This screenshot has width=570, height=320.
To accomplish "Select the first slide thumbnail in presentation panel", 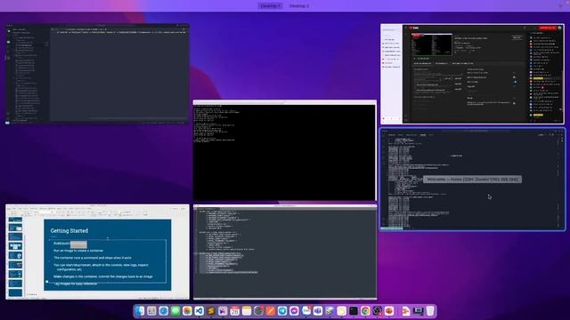I will 15,220.
